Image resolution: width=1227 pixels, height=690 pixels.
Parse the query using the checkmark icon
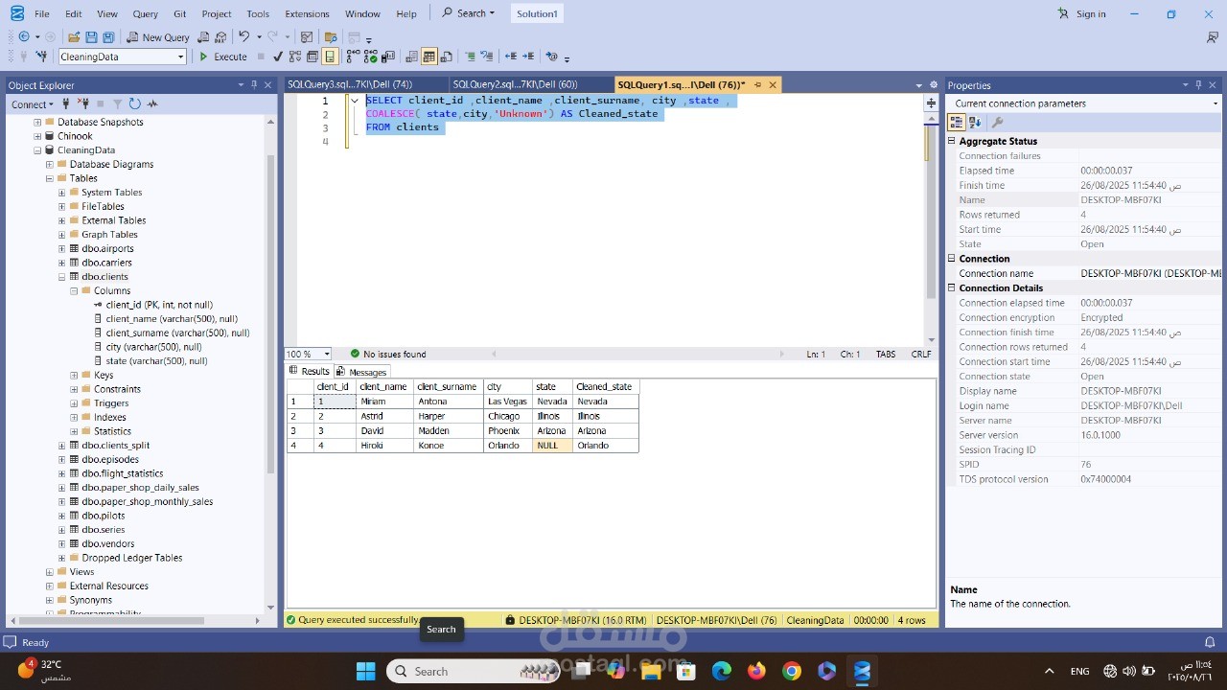coord(277,56)
